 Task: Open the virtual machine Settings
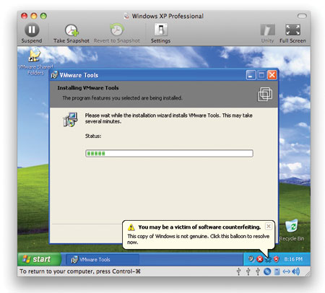(160, 33)
